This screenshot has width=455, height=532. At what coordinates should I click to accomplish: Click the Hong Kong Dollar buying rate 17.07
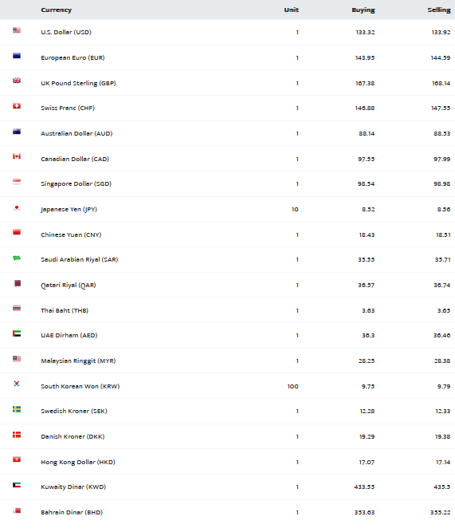click(x=367, y=462)
